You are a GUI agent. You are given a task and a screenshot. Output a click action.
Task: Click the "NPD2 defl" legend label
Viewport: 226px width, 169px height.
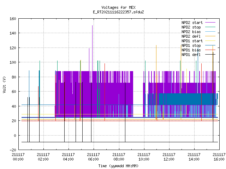(191, 36)
